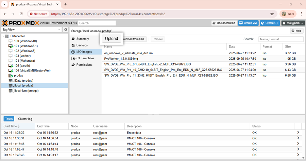Collapse the Datacenter tree node
Image resolution: width=306 pixels, height=161 pixels.
point(3,36)
